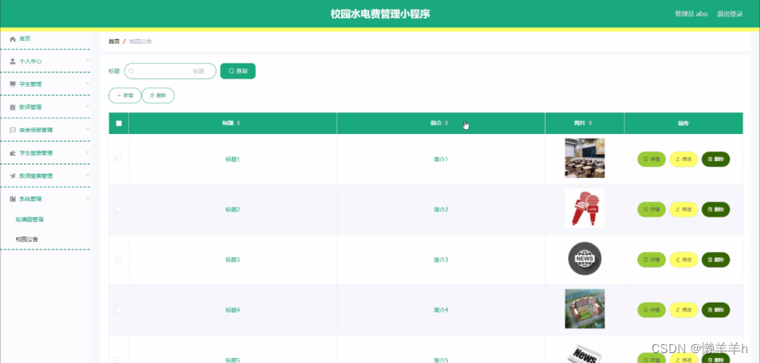Screen dimensions: 760x363
Task: Open 详情 for row 标题3
Action: pos(652,260)
